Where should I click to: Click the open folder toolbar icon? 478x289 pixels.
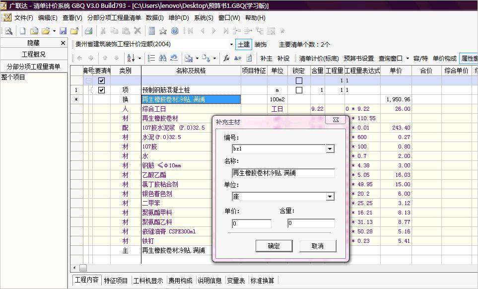pyautogui.click(x=46, y=31)
